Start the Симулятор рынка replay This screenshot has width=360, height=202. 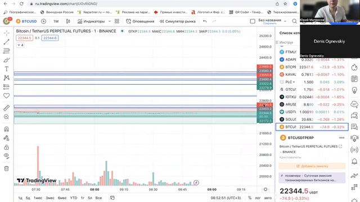(178, 21)
